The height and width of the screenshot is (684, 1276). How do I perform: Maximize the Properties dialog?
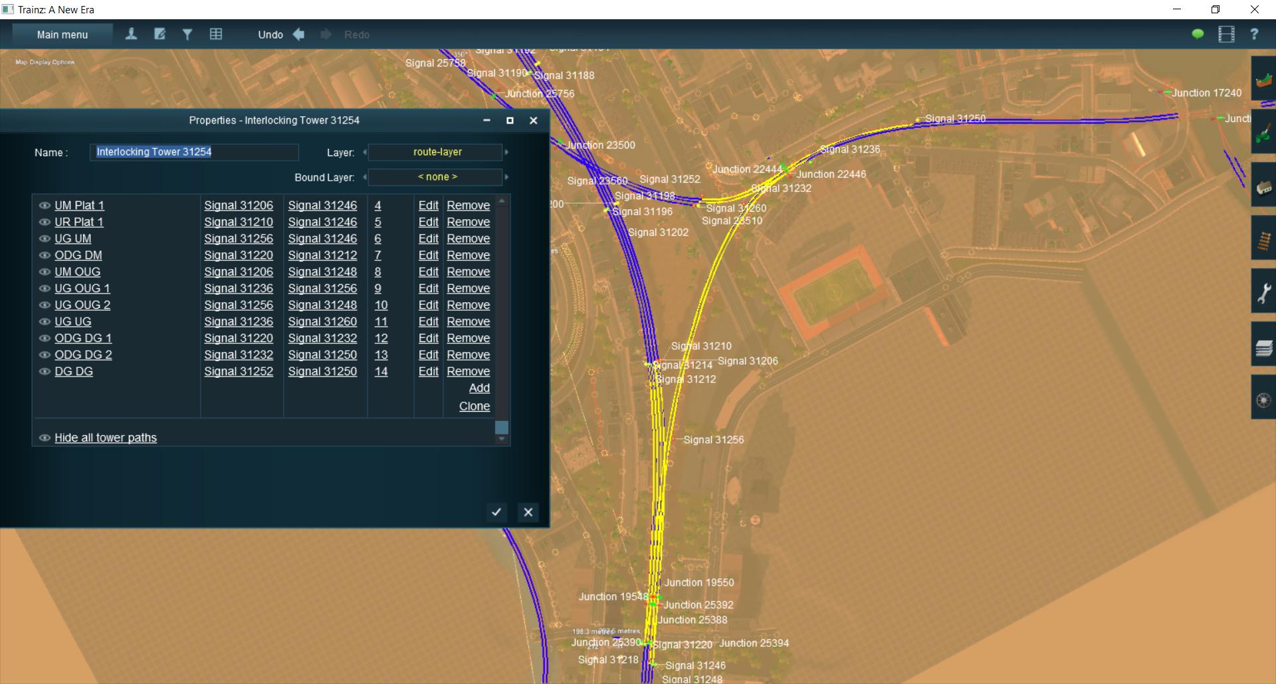point(510,120)
